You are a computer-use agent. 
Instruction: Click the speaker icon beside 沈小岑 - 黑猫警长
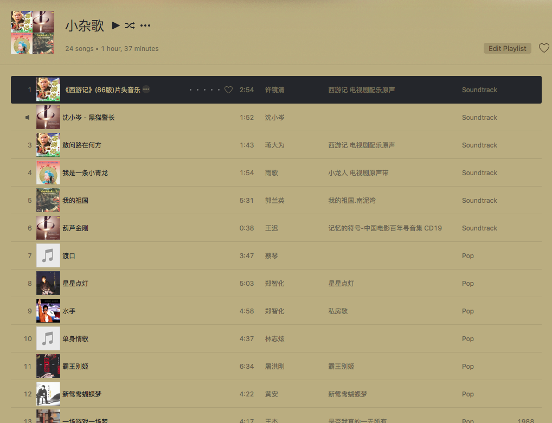[28, 118]
